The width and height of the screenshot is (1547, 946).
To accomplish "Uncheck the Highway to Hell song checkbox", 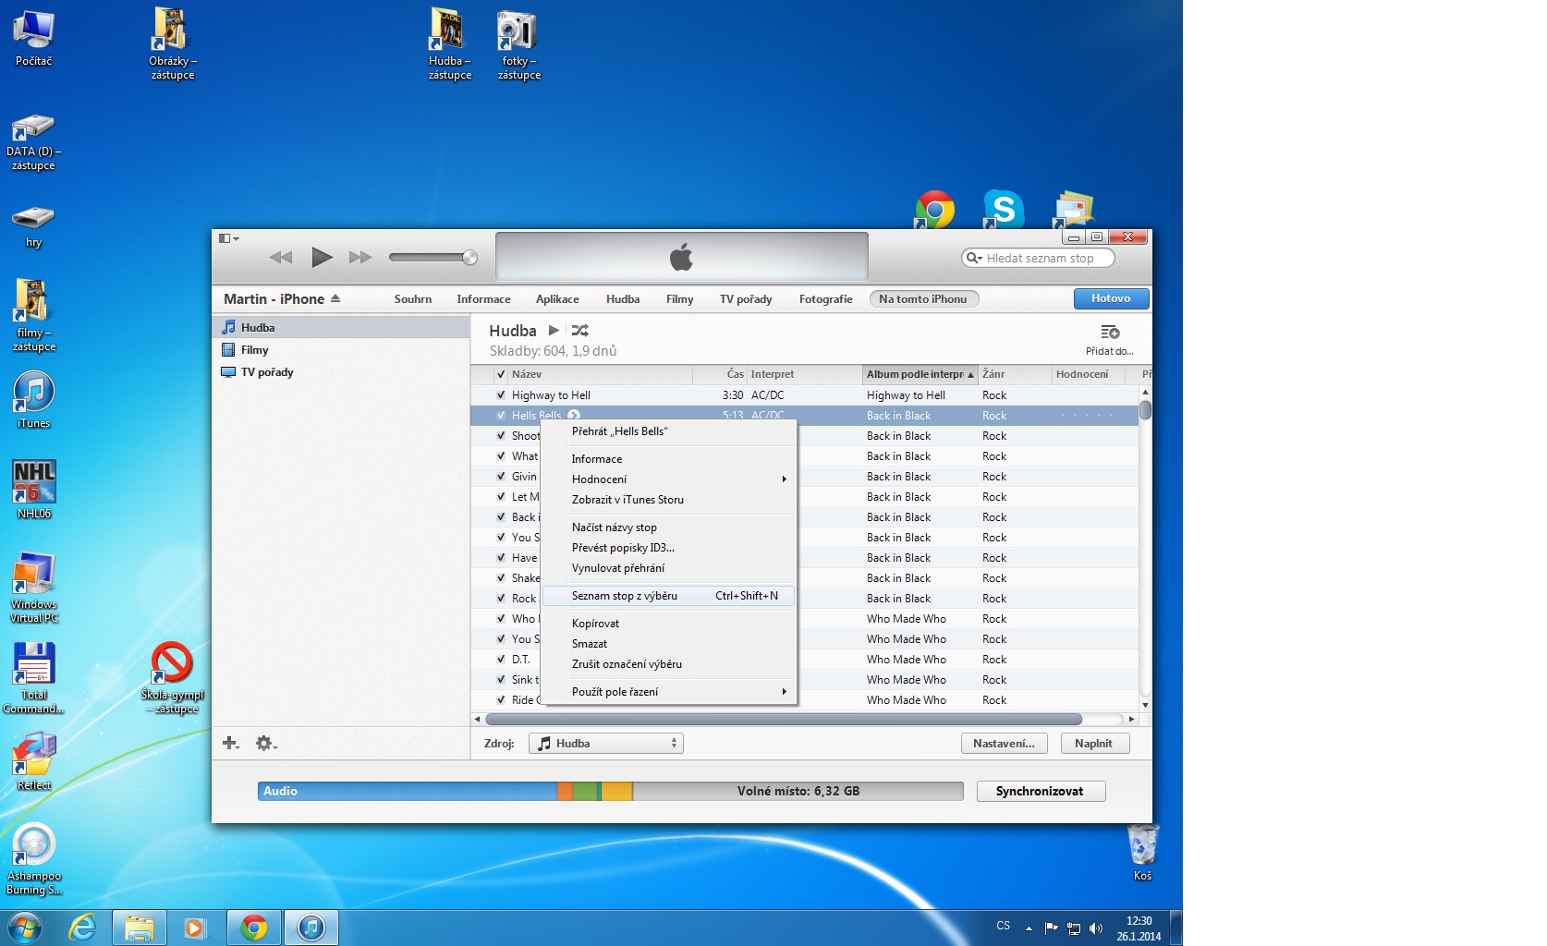I will coord(501,395).
